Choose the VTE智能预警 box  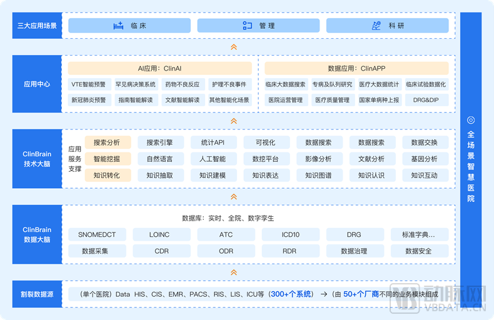point(89,84)
